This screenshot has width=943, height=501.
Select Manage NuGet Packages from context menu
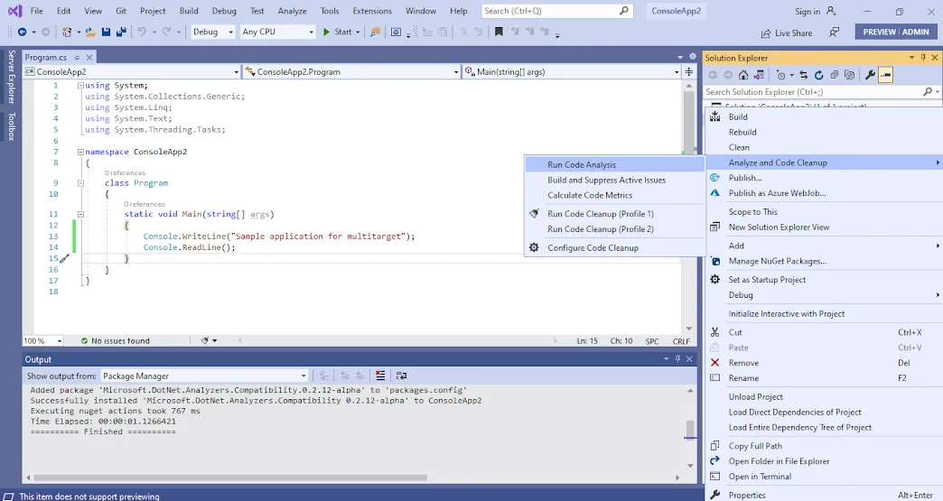pyautogui.click(x=824, y=261)
